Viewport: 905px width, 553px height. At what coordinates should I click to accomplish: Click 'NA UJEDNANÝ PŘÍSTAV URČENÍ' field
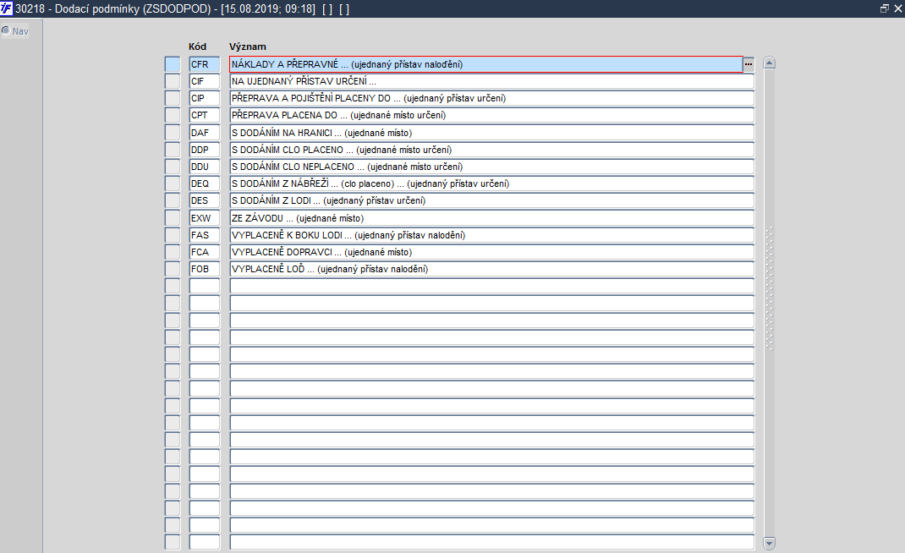[491, 81]
